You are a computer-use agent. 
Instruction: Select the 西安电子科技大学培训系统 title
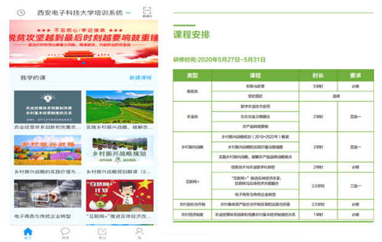[x=79, y=13]
